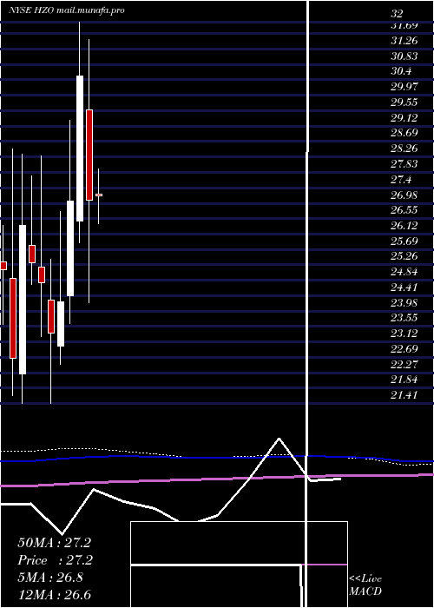Click the 29.12 price axis label
The height and width of the screenshot is (608, 434).
point(404,117)
